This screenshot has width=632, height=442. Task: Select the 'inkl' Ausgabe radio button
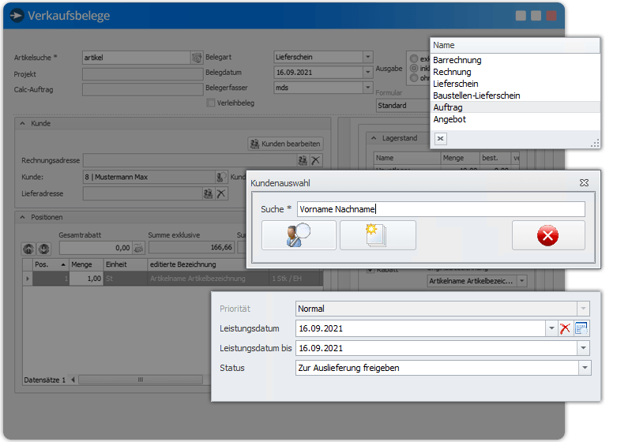pyautogui.click(x=414, y=69)
